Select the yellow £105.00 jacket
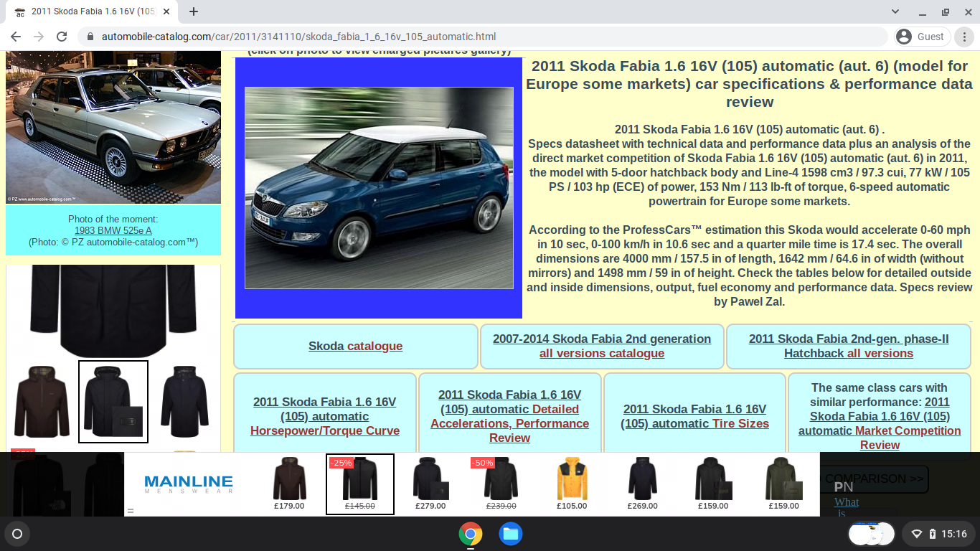980x551 pixels. (572, 484)
